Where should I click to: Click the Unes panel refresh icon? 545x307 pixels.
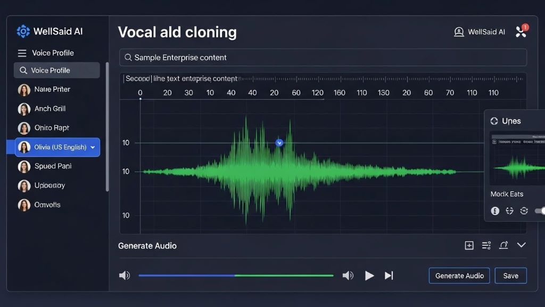494,121
